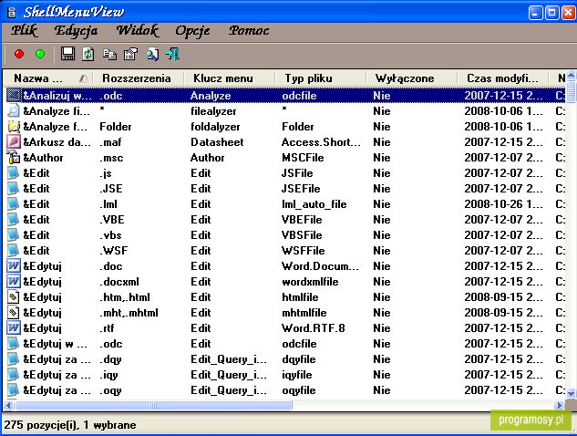Click the 'Datasheet' menu key cell
The width and height of the screenshot is (577, 436).
217,141
